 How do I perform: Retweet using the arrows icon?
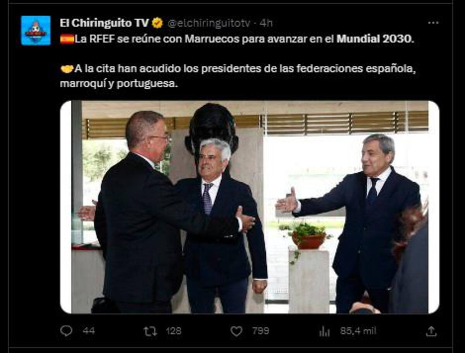click(x=150, y=331)
